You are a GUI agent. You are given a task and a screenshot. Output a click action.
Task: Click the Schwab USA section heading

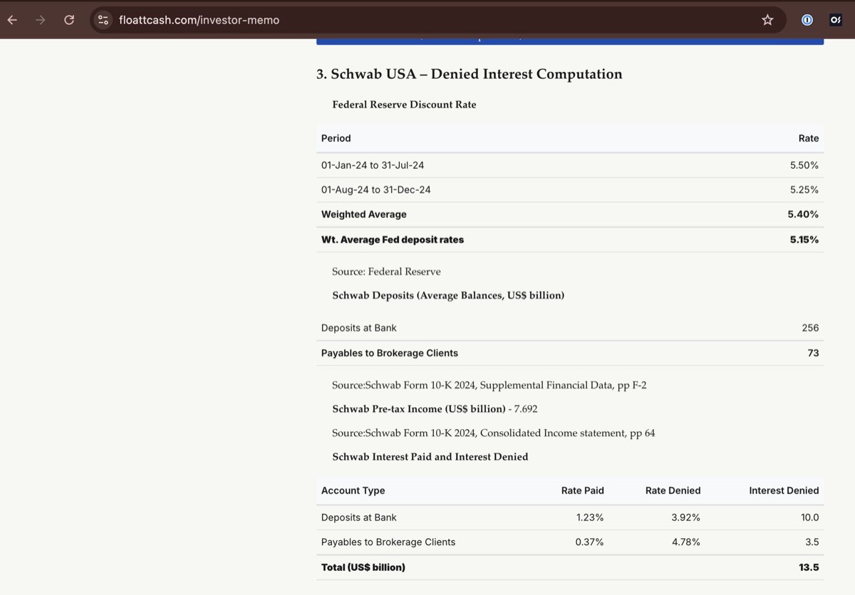tap(470, 74)
